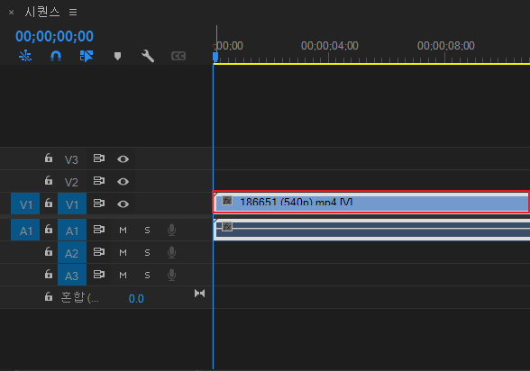This screenshot has width=530, height=371.
Task: Solo track A3 with S button
Action: coord(148,276)
